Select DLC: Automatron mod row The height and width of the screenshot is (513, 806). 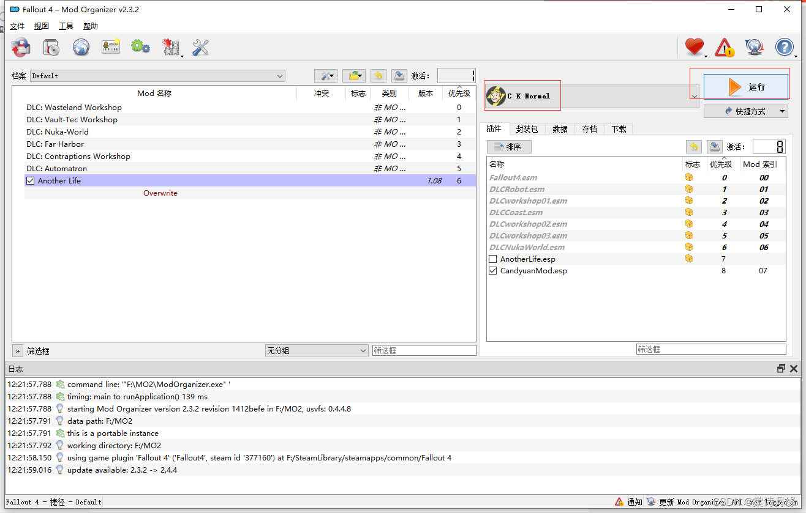coord(250,168)
